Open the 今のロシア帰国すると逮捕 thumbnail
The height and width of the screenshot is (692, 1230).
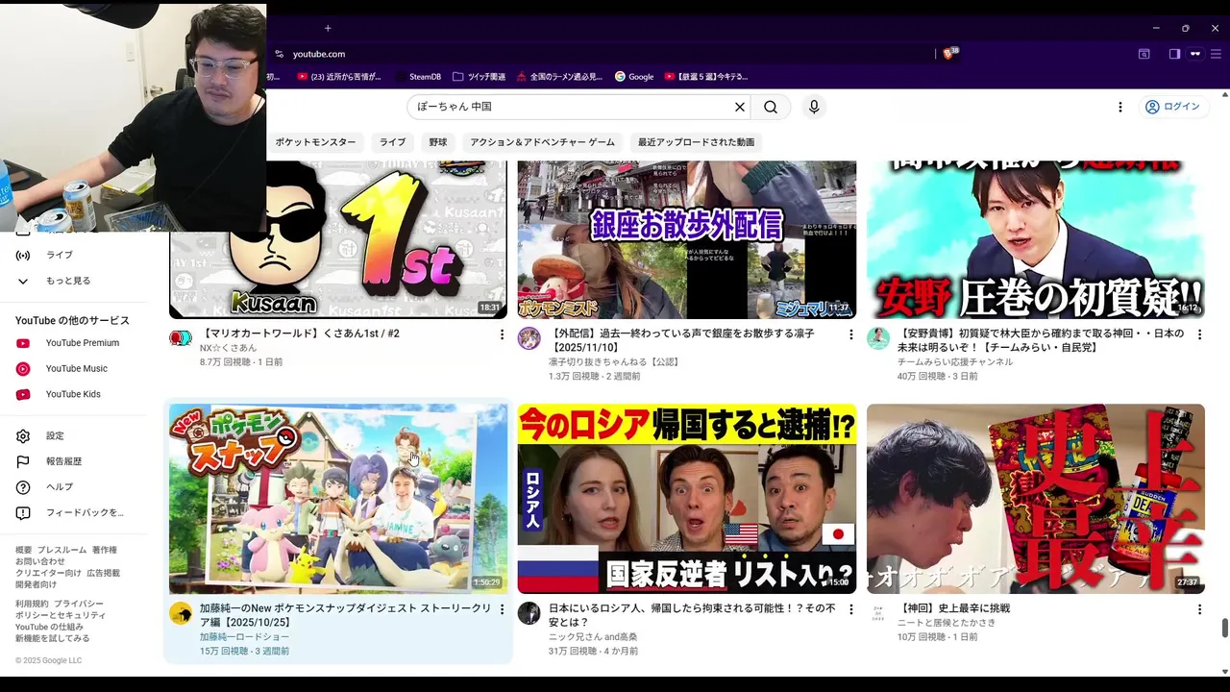tap(687, 499)
